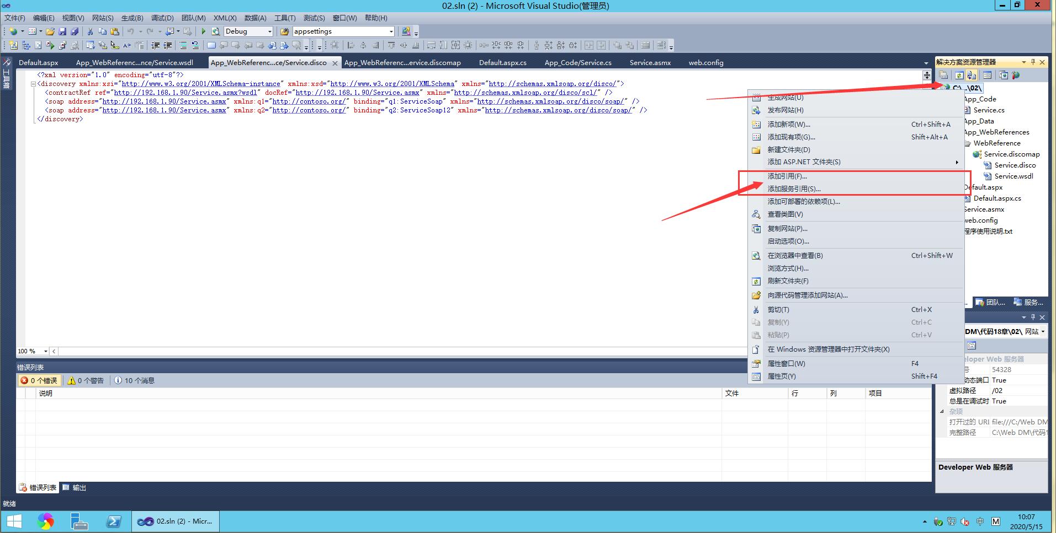Screen dimensions: 1056x533
Task: Open PowerShell from the taskbar
Action: pyautogui.click(x=114, y=521)
